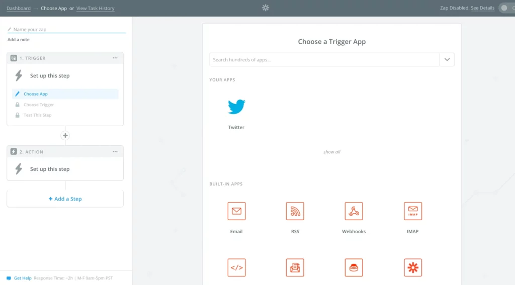The height and width of the screenshot is (285, 515).
Task: Click Add a note
Action: tap(19, 39)
